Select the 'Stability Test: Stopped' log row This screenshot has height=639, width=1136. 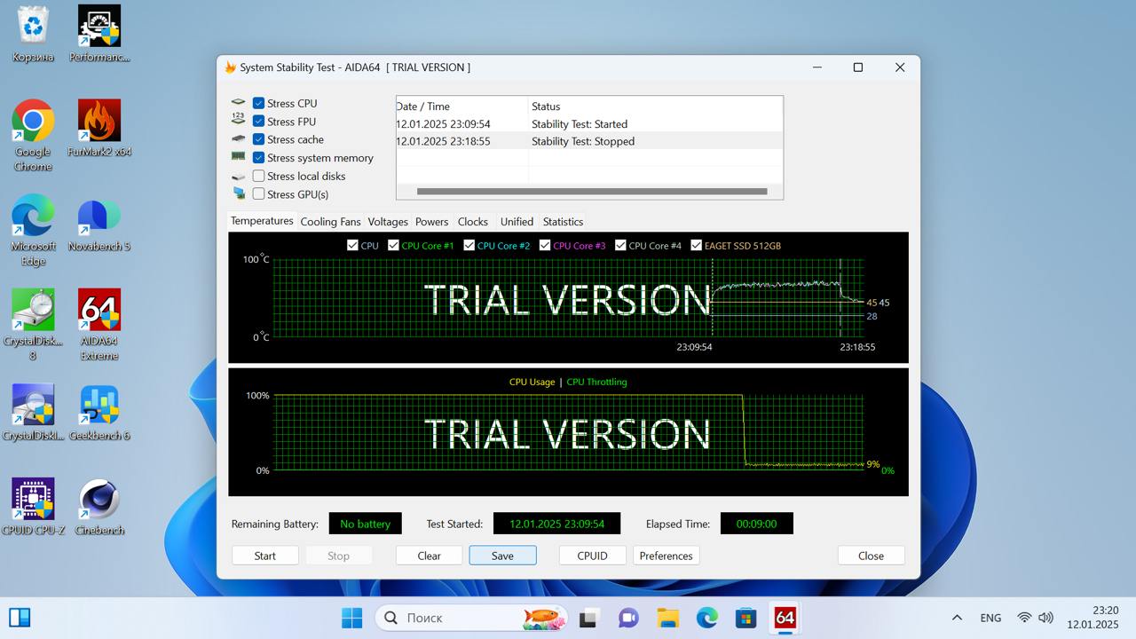tap(589, 141)
